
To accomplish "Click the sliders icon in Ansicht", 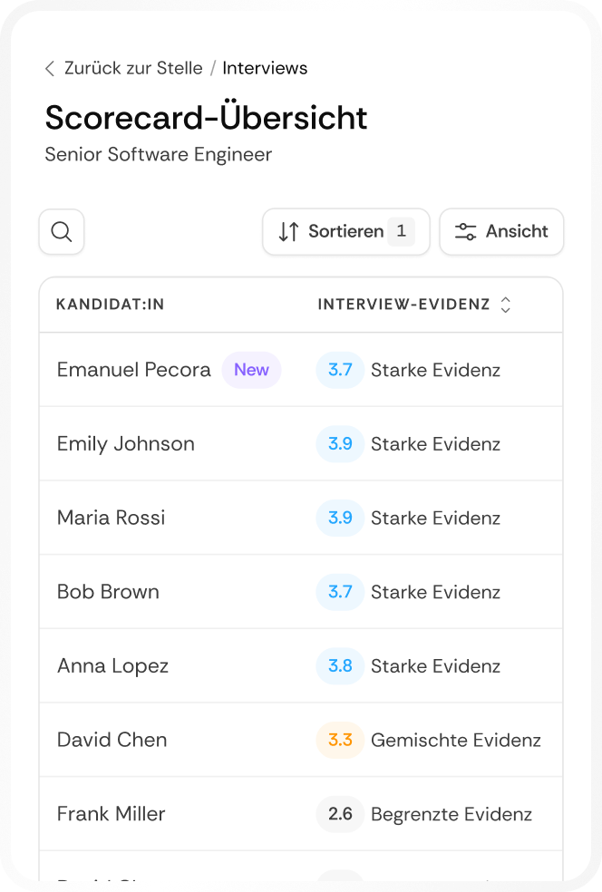I will point(465,231).
